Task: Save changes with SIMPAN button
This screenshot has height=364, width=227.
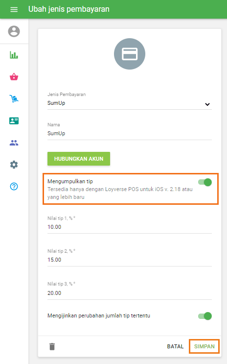Action: click(204, 346)
